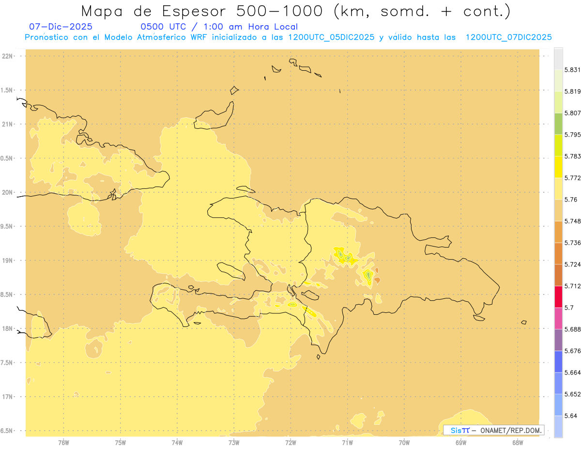The width and height of the screenshot is (581, 449).
Task: Click the longitude label '70W'
Action: [404, 443]
